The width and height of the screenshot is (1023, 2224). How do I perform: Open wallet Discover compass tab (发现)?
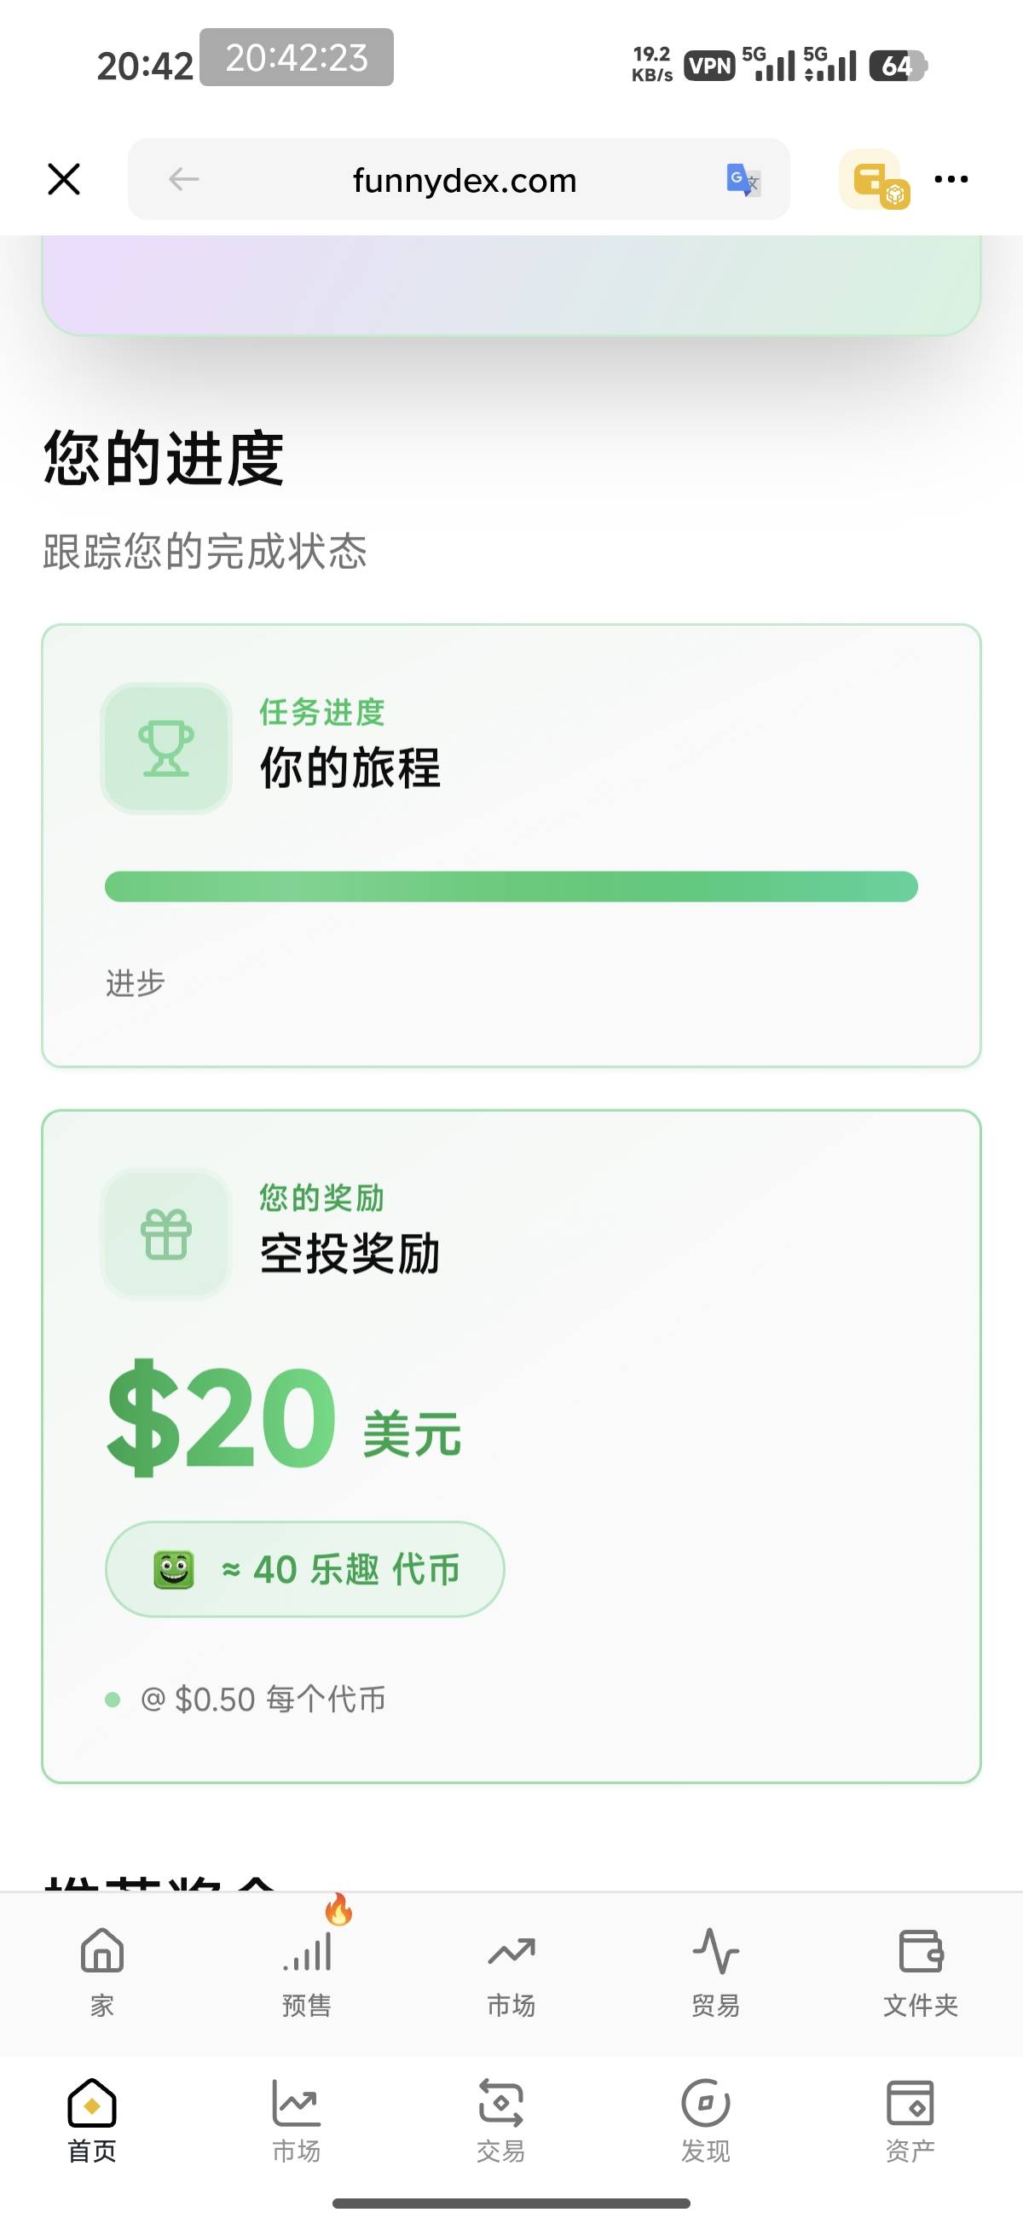pos(705,2119)
